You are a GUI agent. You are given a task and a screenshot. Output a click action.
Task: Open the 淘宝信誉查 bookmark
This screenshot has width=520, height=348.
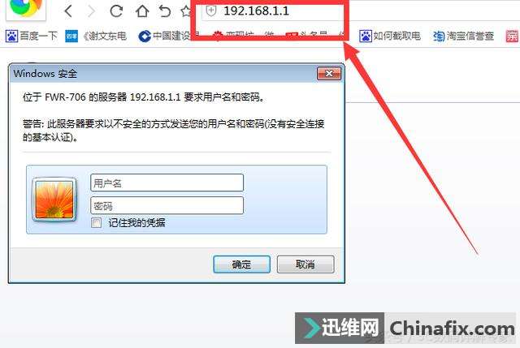coord(464,36)
